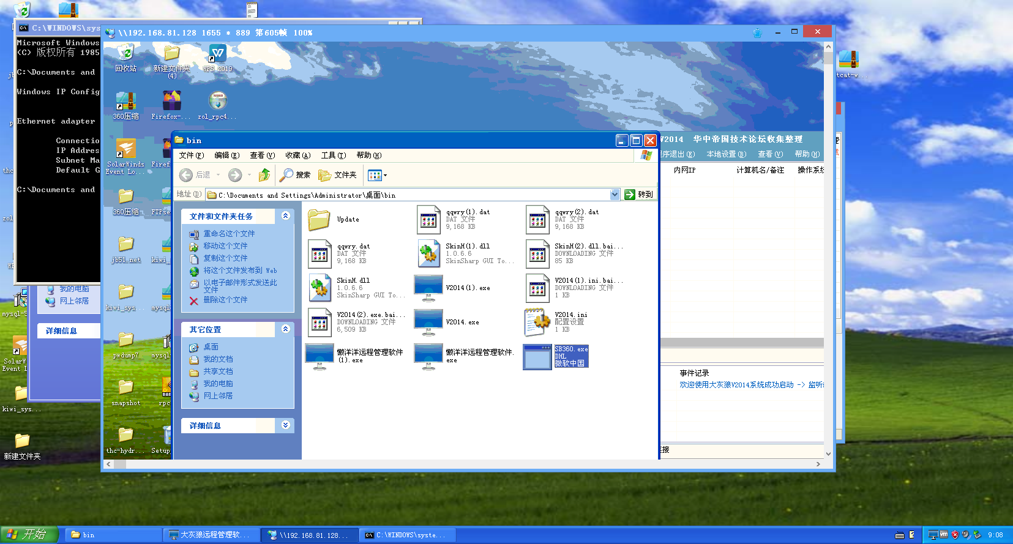Open 桌面 from the 其它位置 list
The image size is (1013, 544).
(x=211, y=347)
